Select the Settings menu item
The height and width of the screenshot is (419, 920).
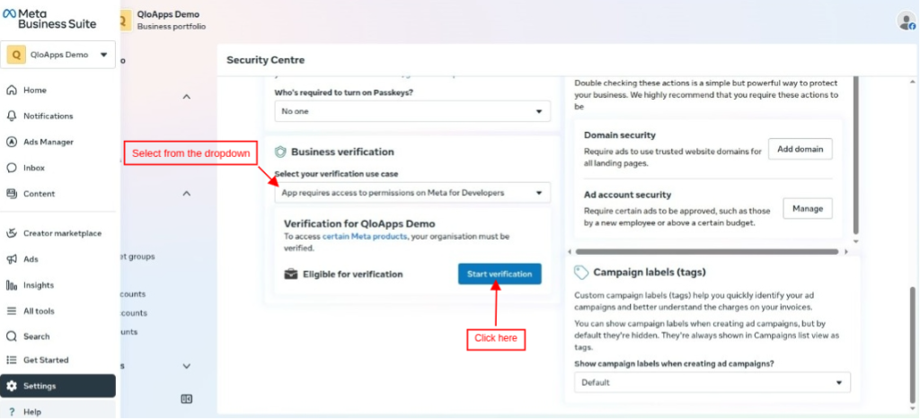pos(58,386)
